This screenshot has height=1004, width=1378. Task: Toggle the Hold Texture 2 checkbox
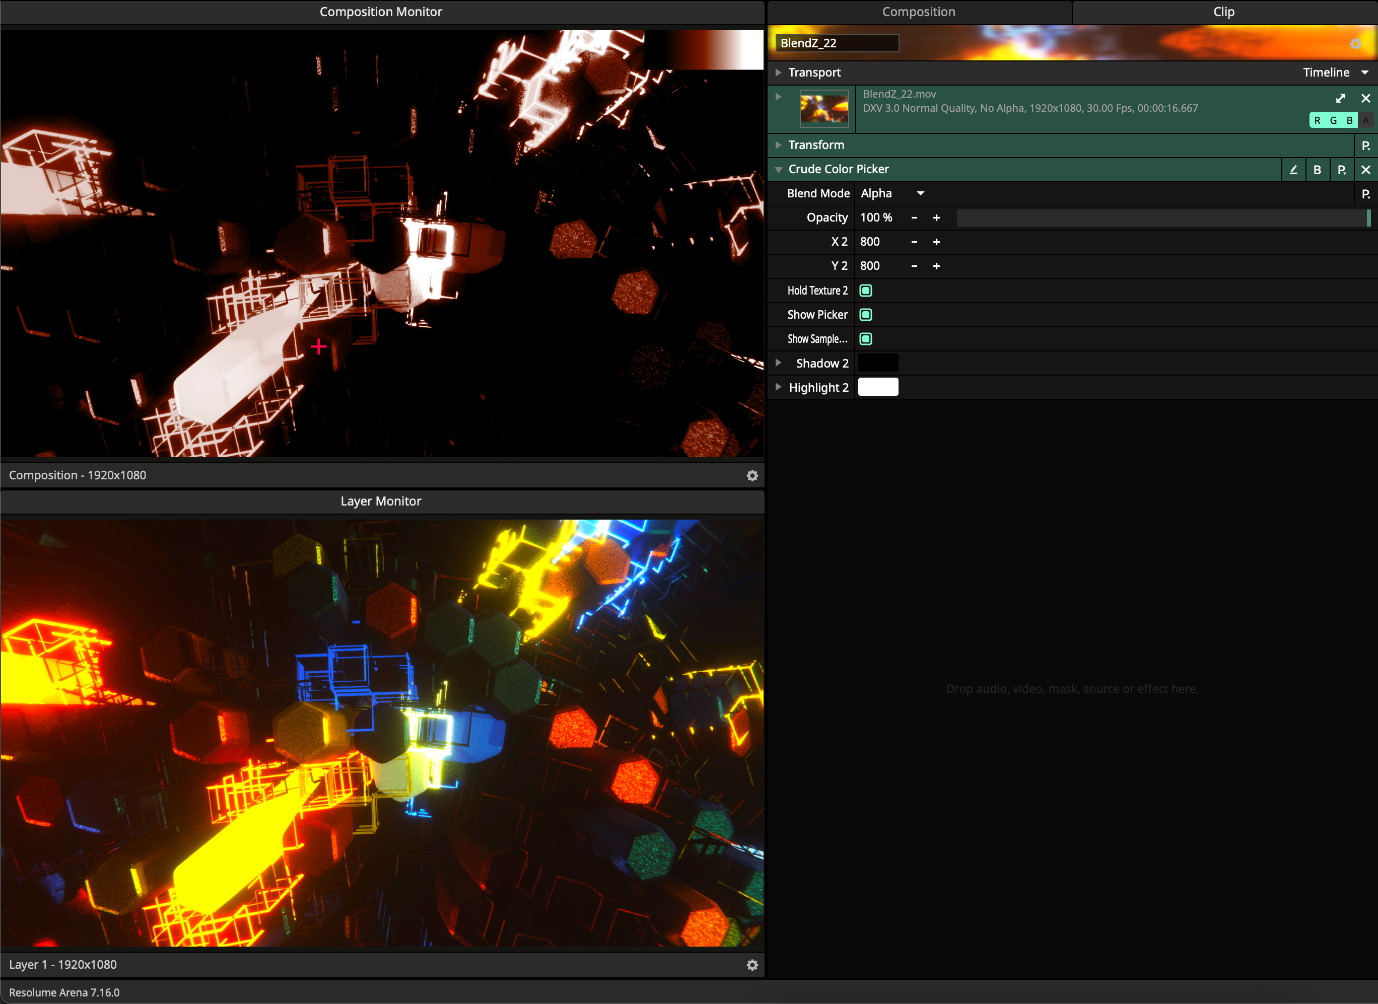point(866,291)
